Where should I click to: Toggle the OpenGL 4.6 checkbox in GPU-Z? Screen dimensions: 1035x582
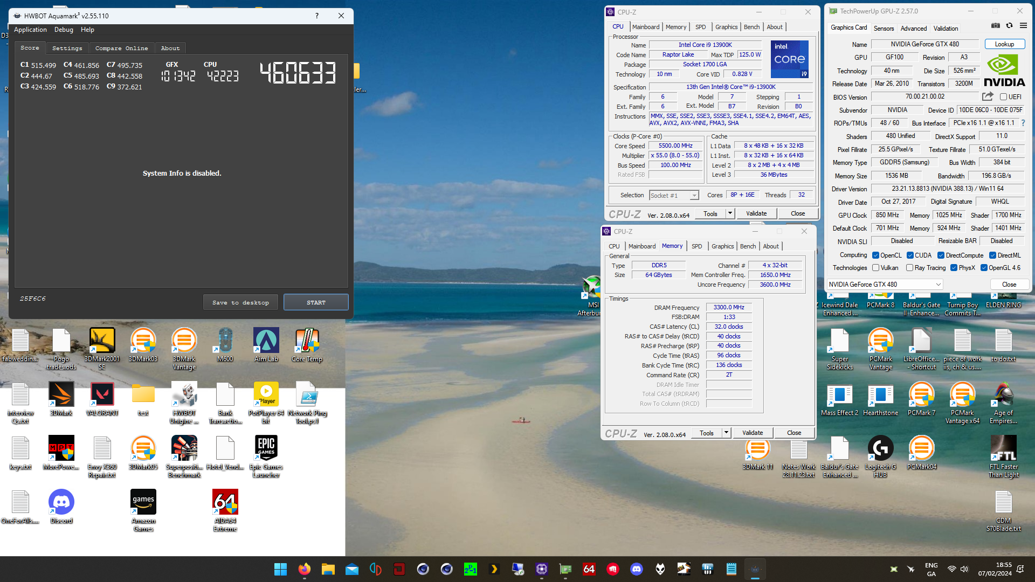(x=984, y=268)
